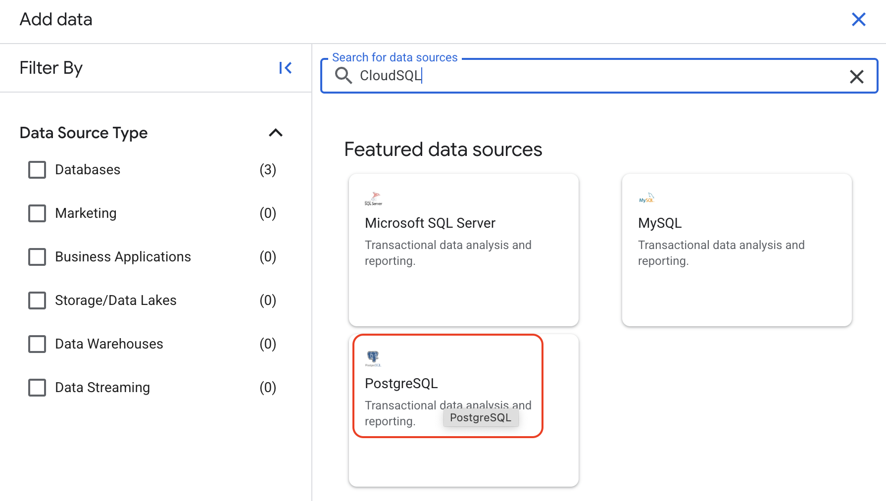Check the Data Streaming checkbox
This screenshot has height=501, width=886.
pyautogui.click(x=37, y=388)
